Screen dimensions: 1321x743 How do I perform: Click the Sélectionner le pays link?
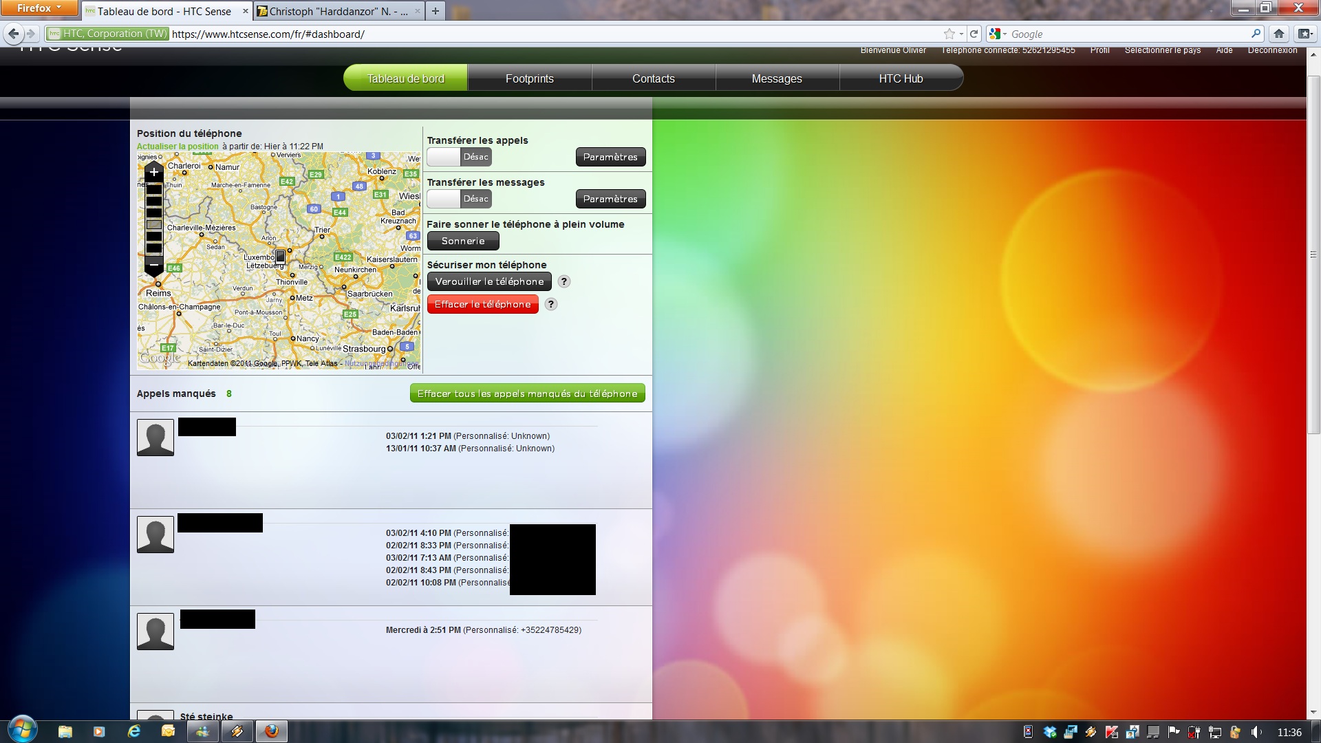click(x=1162, y=50)
